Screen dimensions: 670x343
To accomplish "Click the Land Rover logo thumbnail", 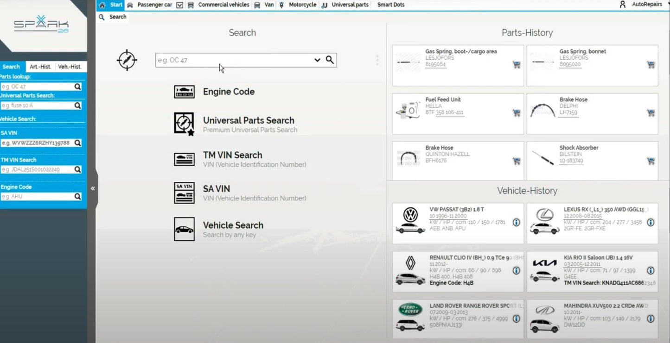I will (410, 309).
